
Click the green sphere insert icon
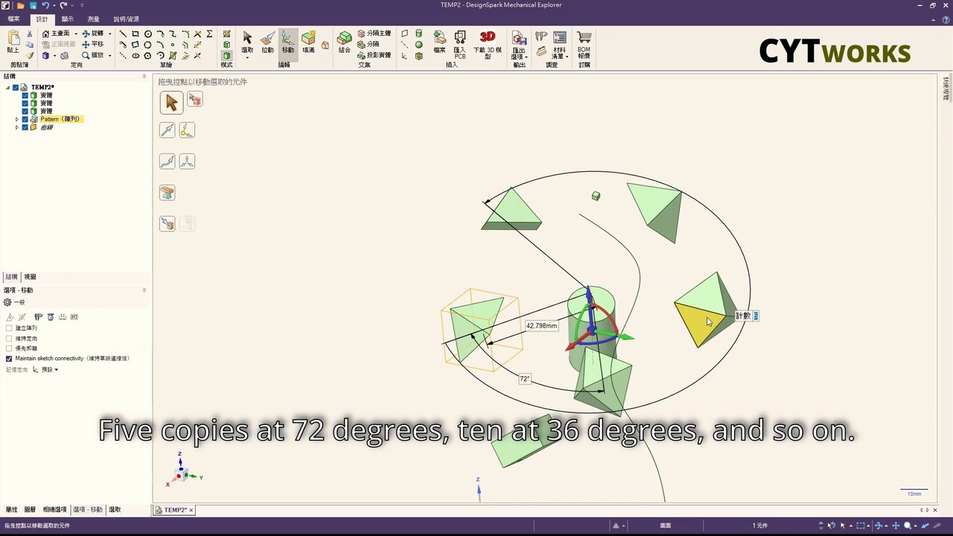[x=418, y=45]
